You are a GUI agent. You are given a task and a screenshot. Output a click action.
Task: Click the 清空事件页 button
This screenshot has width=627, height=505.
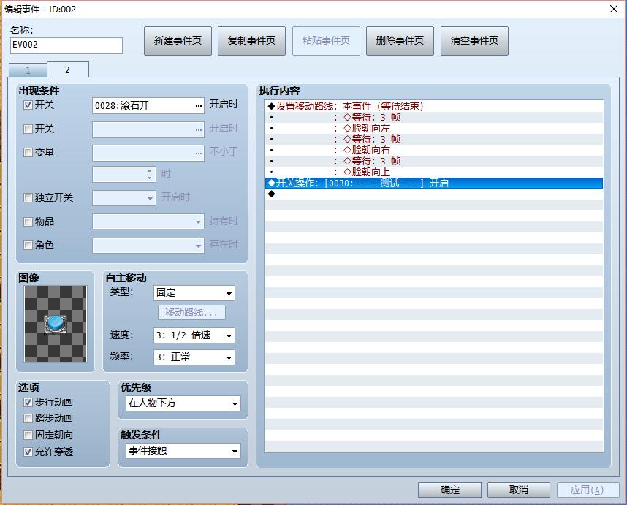click(x=475, y=41)
